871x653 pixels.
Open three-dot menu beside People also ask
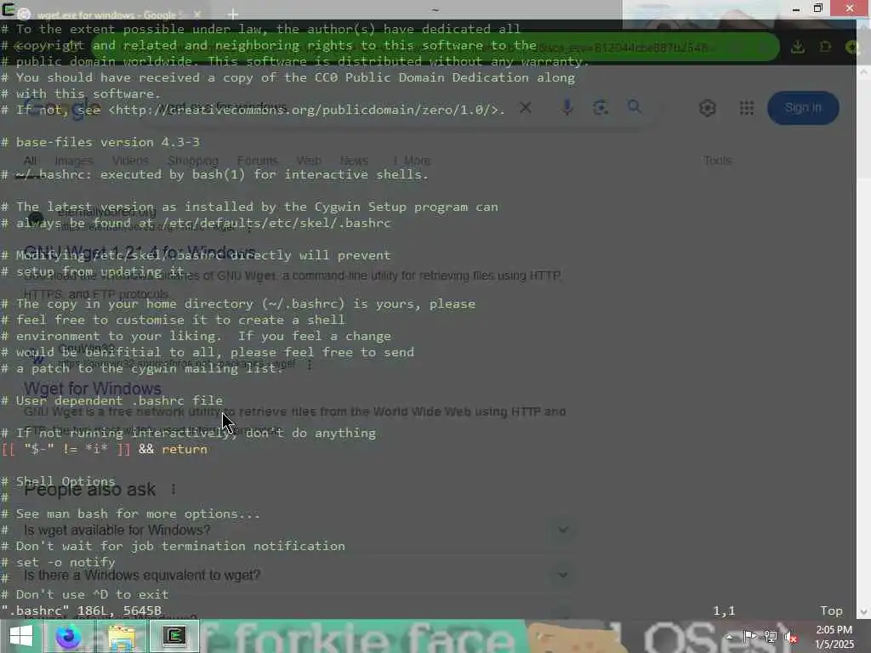[x=174, y=489]
